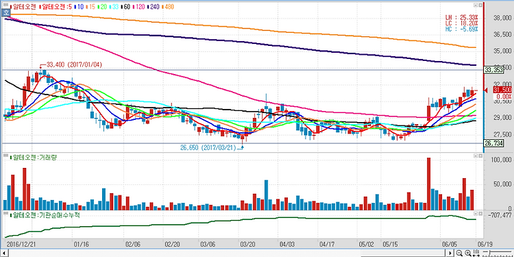Click the '02/06' date axis label
The width and height of the screenshot is (514, 257).
pos(132,244)
